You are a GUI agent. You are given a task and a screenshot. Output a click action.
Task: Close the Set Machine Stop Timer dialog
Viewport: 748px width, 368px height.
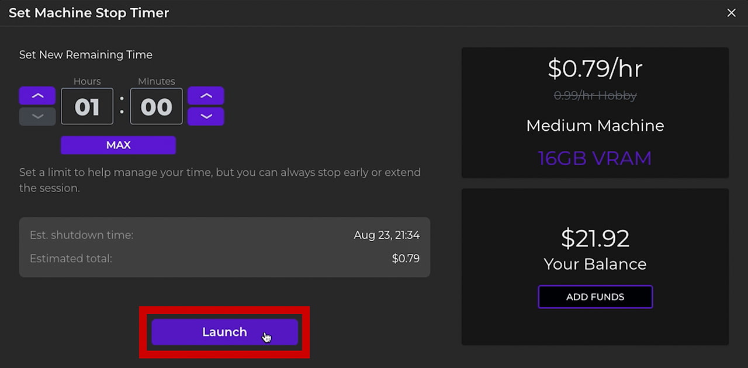tap(731, 13)
